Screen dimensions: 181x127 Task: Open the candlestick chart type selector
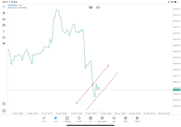pos(4,13)
